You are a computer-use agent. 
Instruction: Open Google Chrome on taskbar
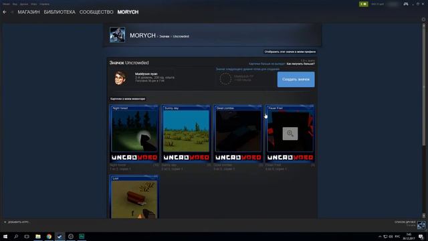[49, 236]
